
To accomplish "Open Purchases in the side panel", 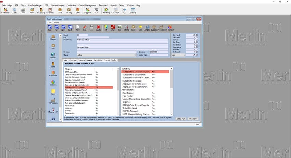I will 53,74.
